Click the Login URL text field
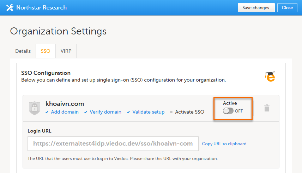 click(113, 143)
